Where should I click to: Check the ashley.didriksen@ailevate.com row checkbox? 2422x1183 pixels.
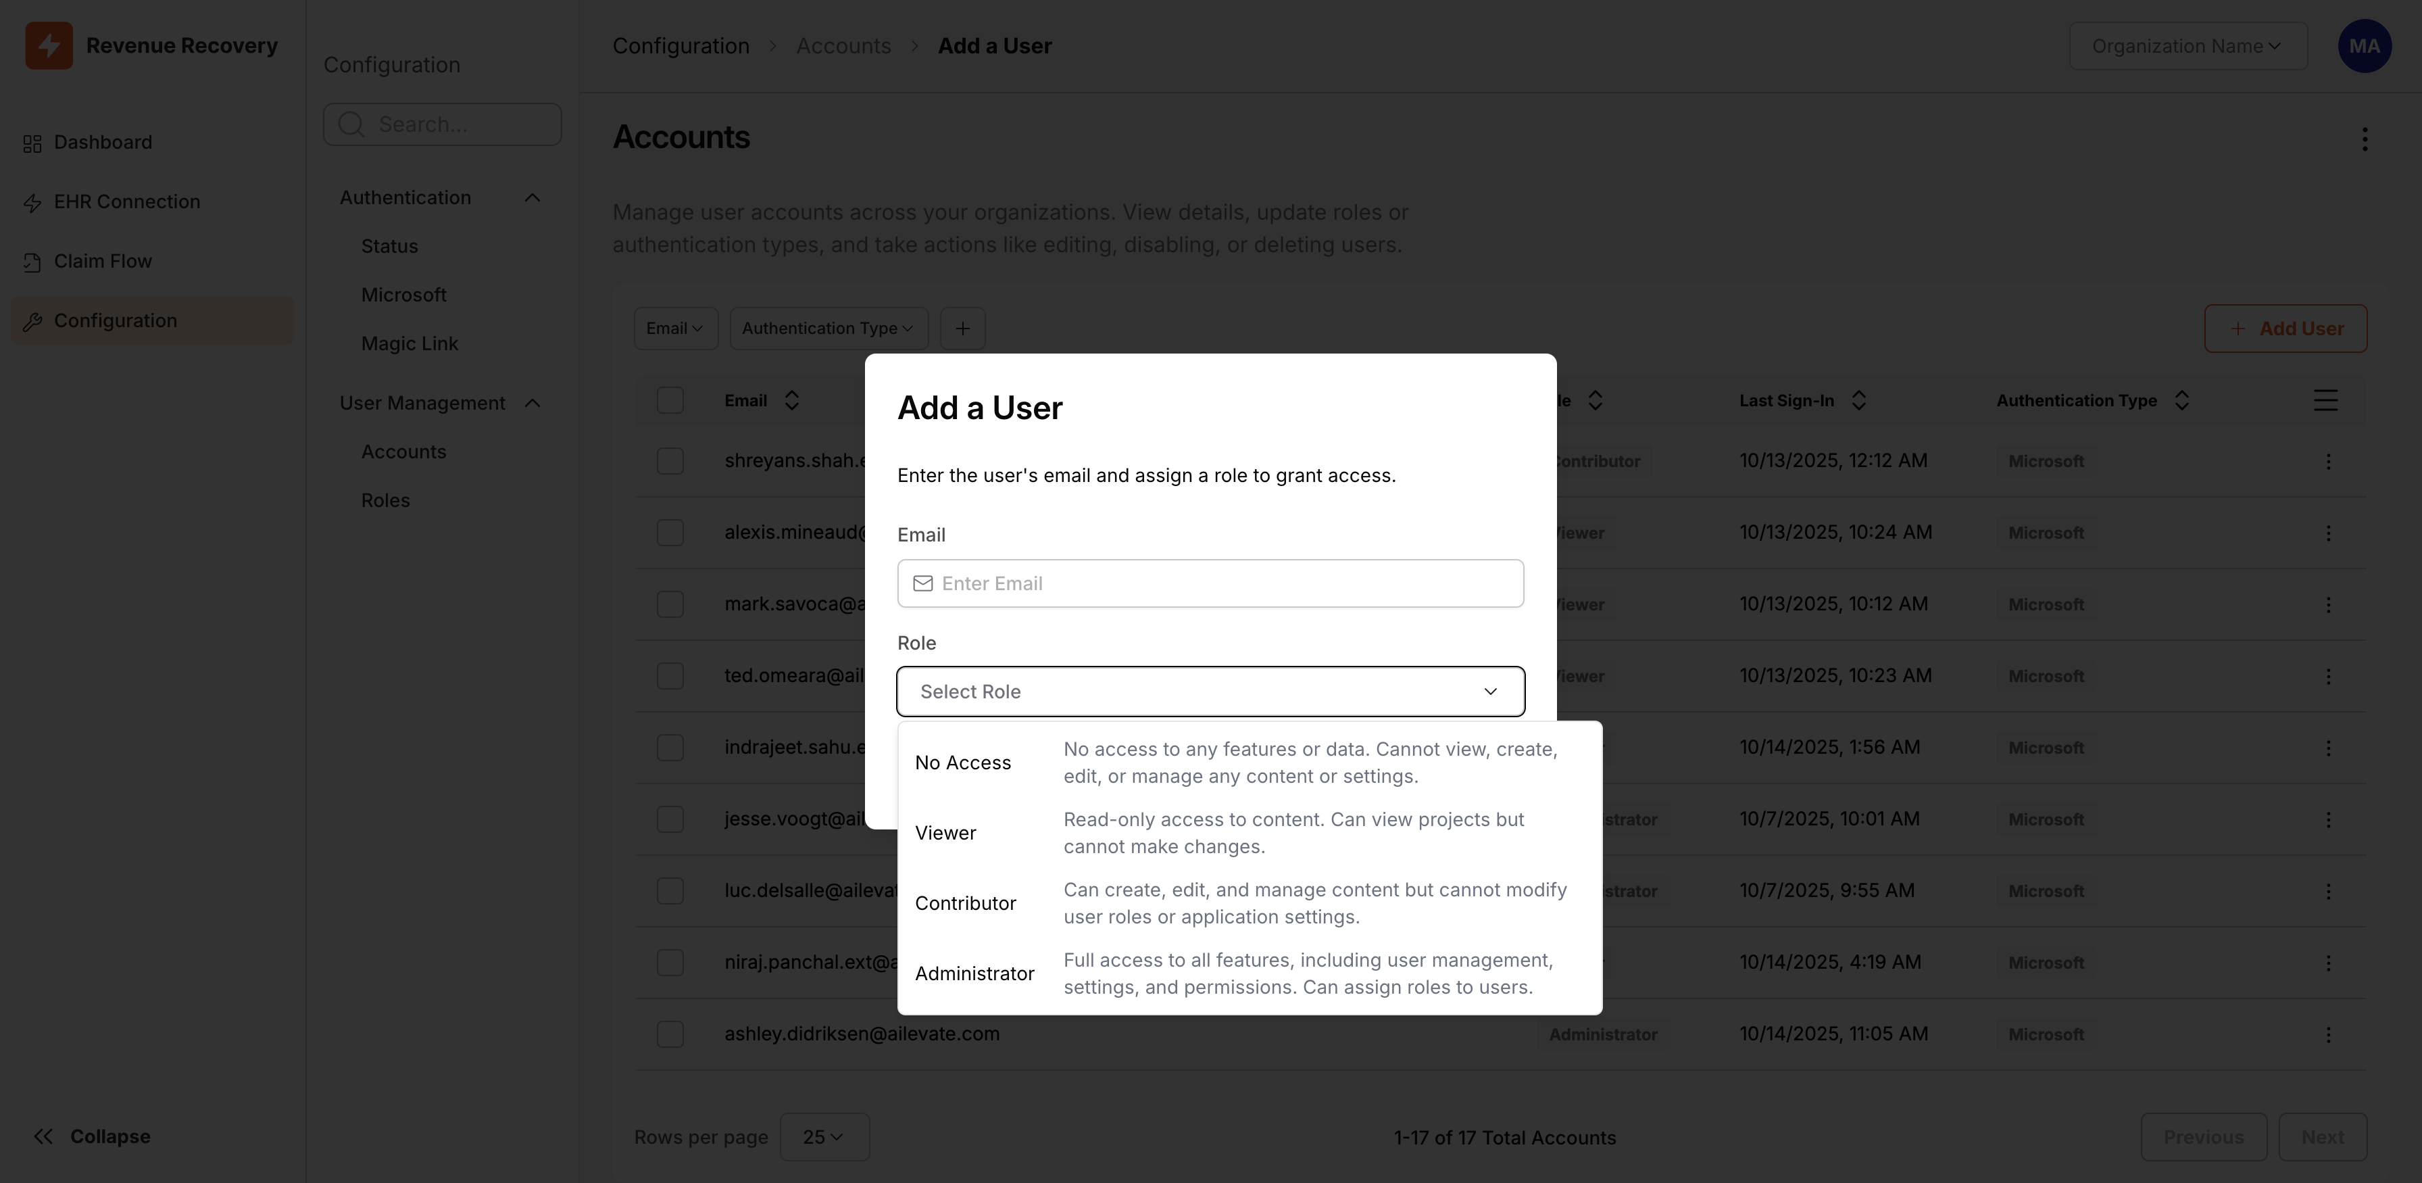pyautogui.click(x=670, y=1034)
